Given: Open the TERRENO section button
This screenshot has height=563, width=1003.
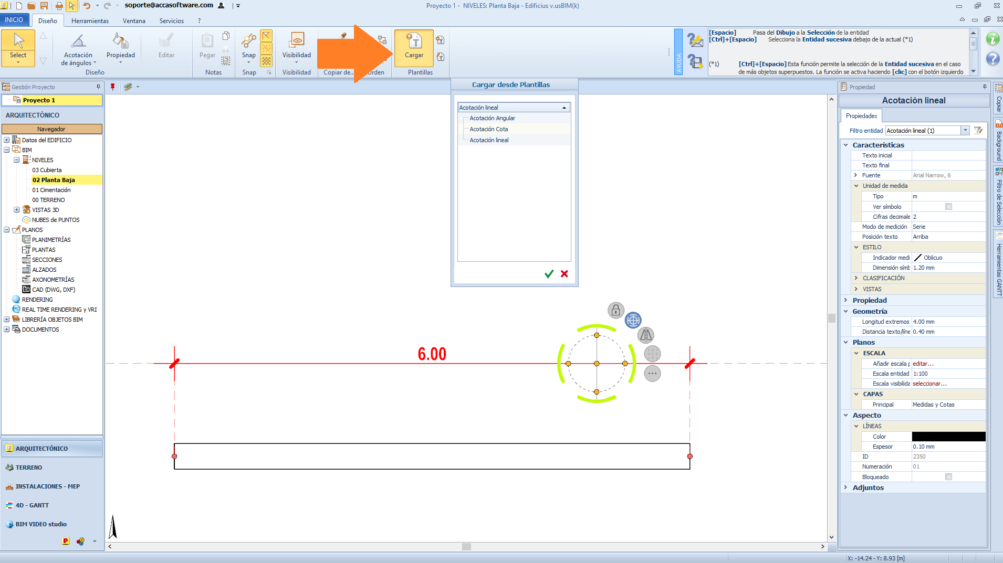Looking at the screenshot, I should tap(29, 468).
